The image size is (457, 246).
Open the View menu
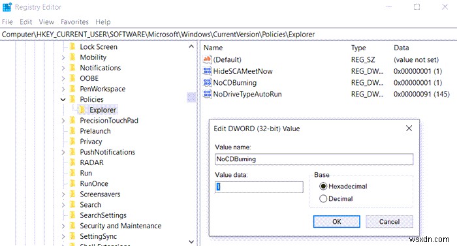point(46,22)
